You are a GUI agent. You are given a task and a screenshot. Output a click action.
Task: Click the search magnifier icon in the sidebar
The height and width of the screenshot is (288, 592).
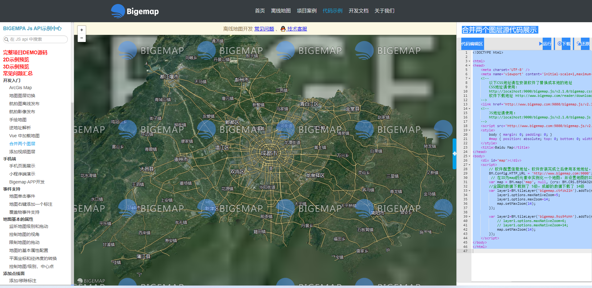(x=6, y=39)
